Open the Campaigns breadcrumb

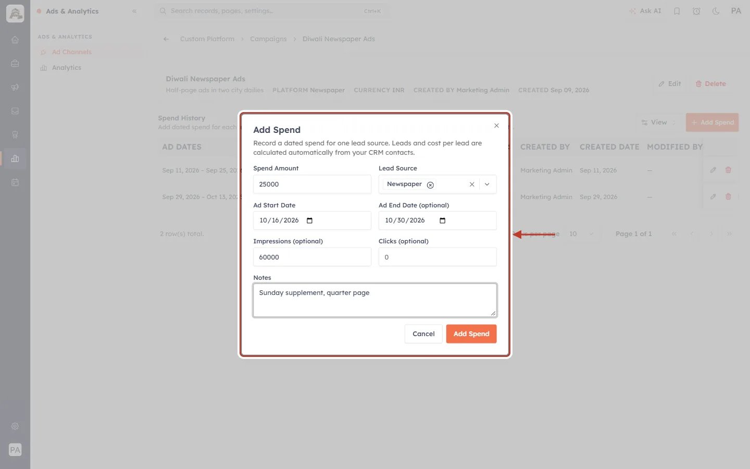(x=268, y=39)
